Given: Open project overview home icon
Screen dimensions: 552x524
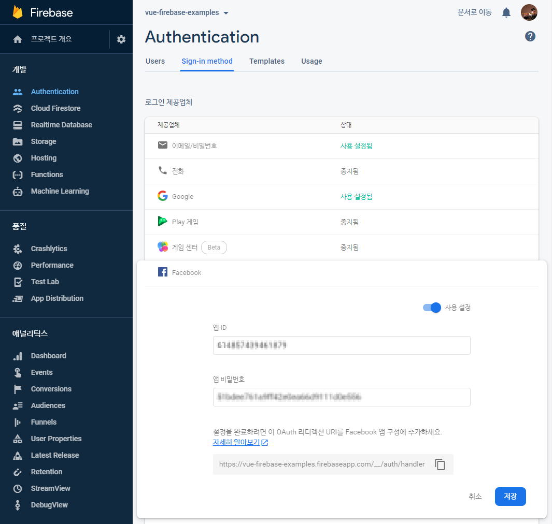Looking at the screenshot, I should tap(18, 39).
